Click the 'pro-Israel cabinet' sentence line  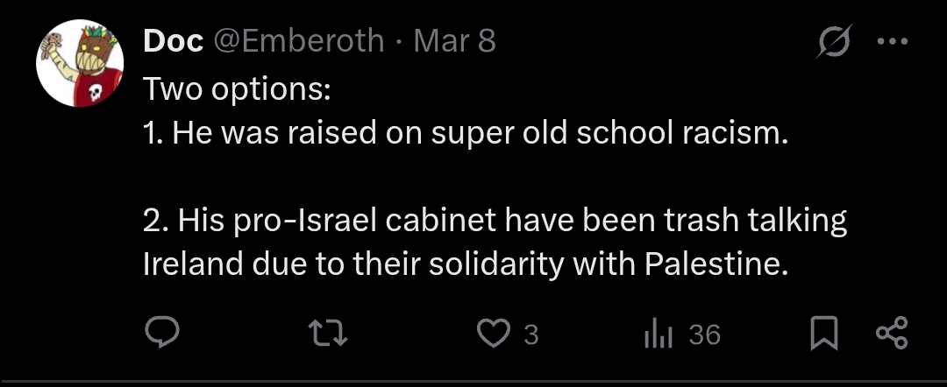point(495,222)
